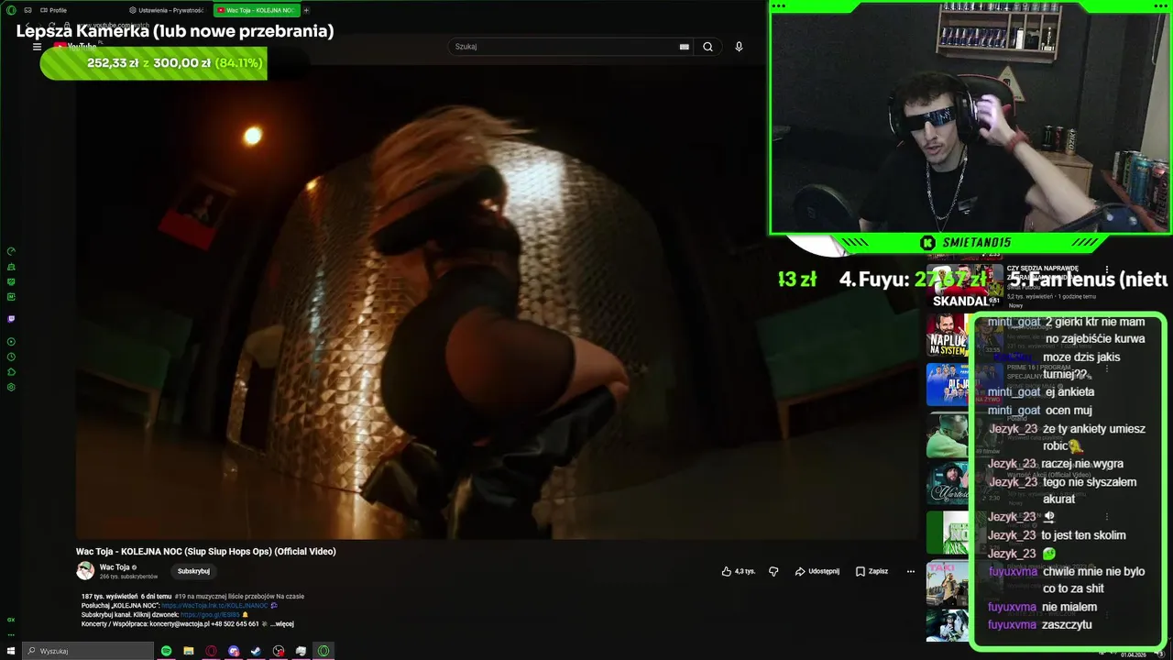Open the Wac Toja channel avatar
The width and height of the screenshot is (1173, 660).
pos(85,570)
